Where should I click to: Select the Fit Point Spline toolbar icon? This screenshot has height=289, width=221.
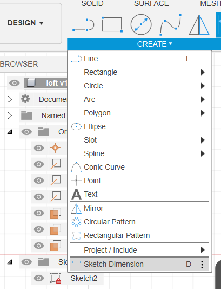(x=170, y=25)
